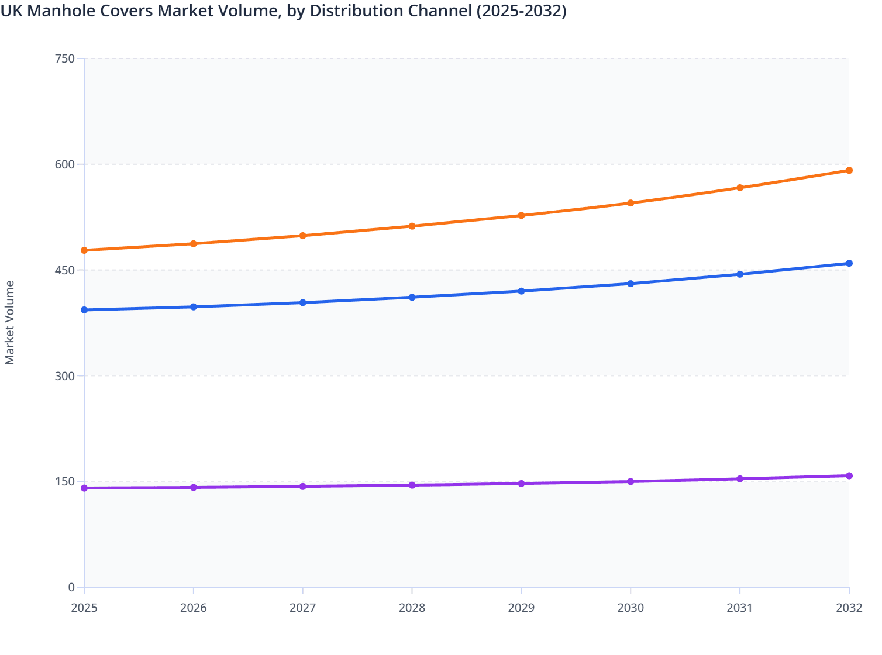Screen dimensions: 882x655
Task: Click the blue line's 2029 data point
Action: [x=521, y=291]
